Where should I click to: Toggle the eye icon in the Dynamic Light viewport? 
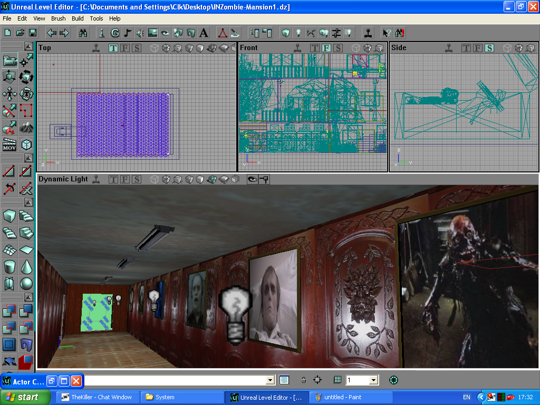coord(252,179)
